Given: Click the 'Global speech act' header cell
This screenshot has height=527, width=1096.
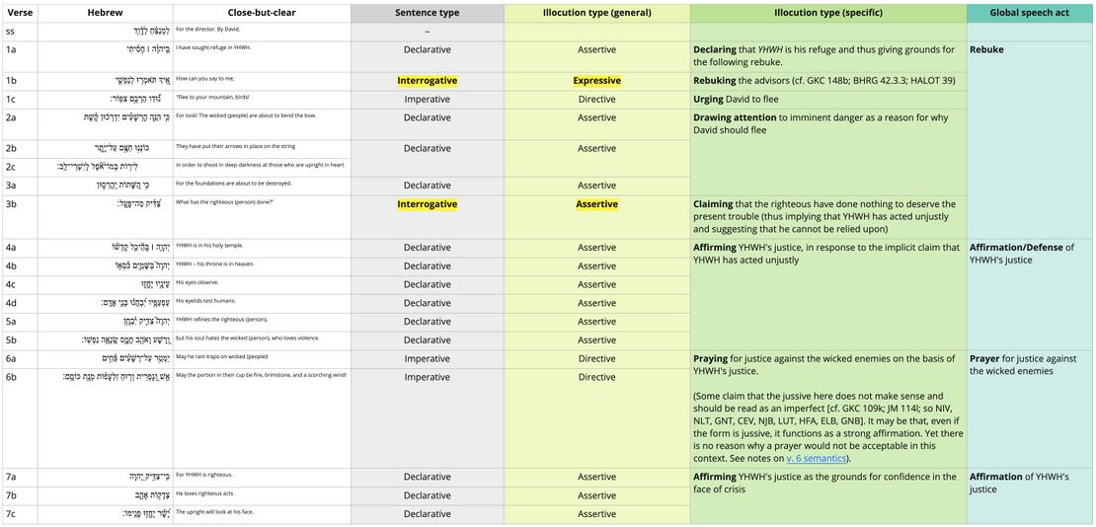Looking at the screenshot, I should [1030, 13].
